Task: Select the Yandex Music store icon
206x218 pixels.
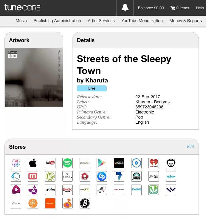Action: tap(85, 190)
